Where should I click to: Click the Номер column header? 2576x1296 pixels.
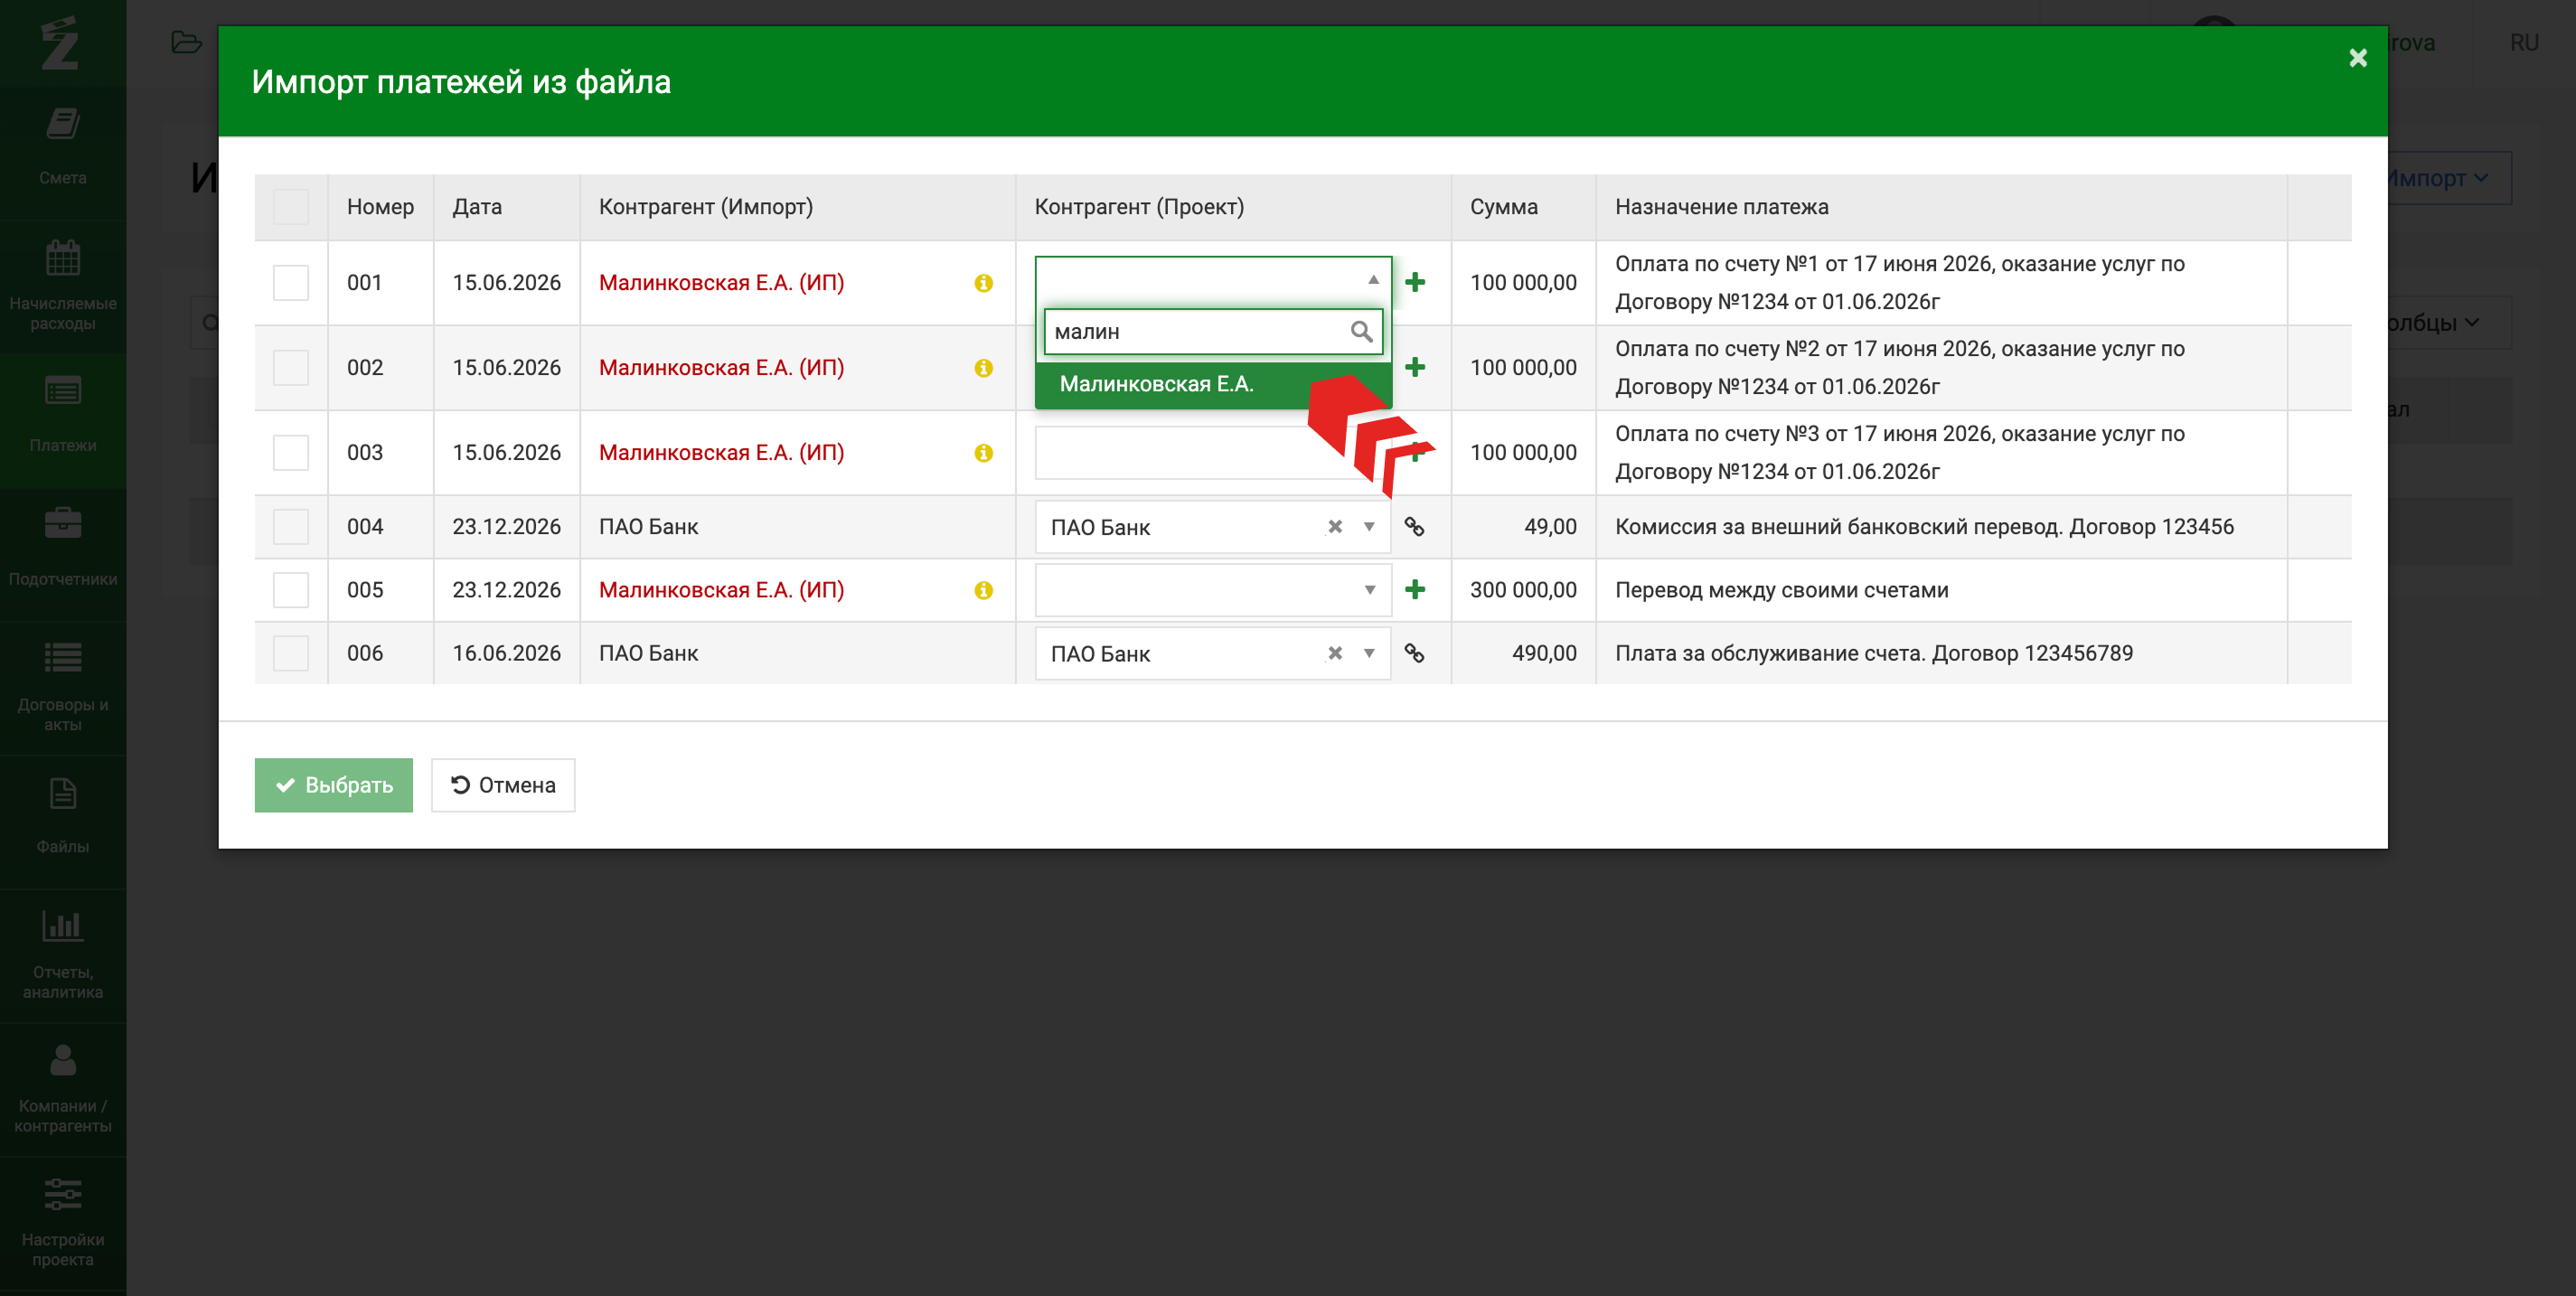point(380,207)
